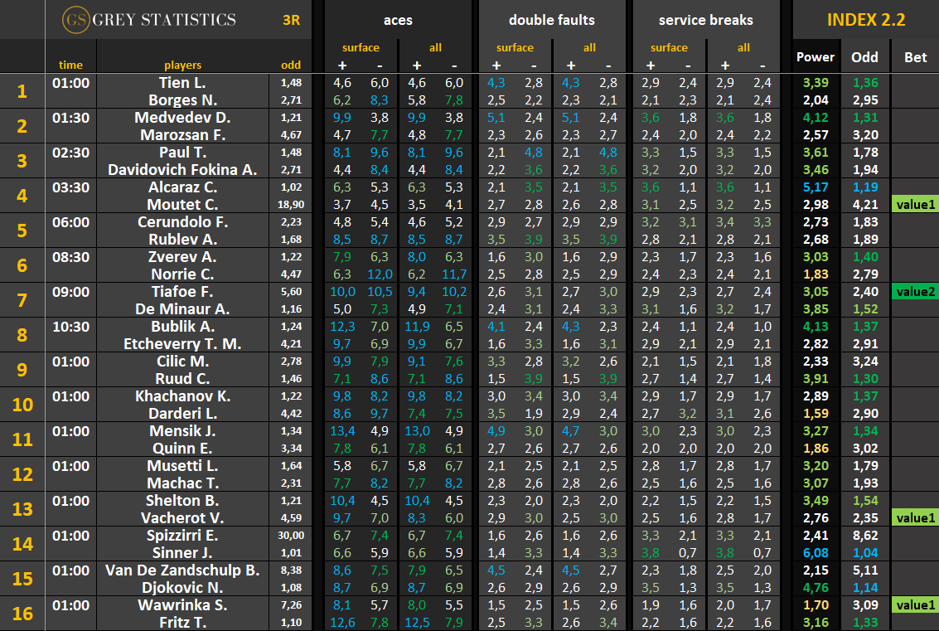The image size is (939, 631).
Task: Select match row number 16
Action: pyautogui.click(x=22, y=613)
